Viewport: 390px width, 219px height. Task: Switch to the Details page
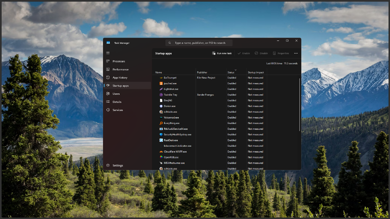117,102
